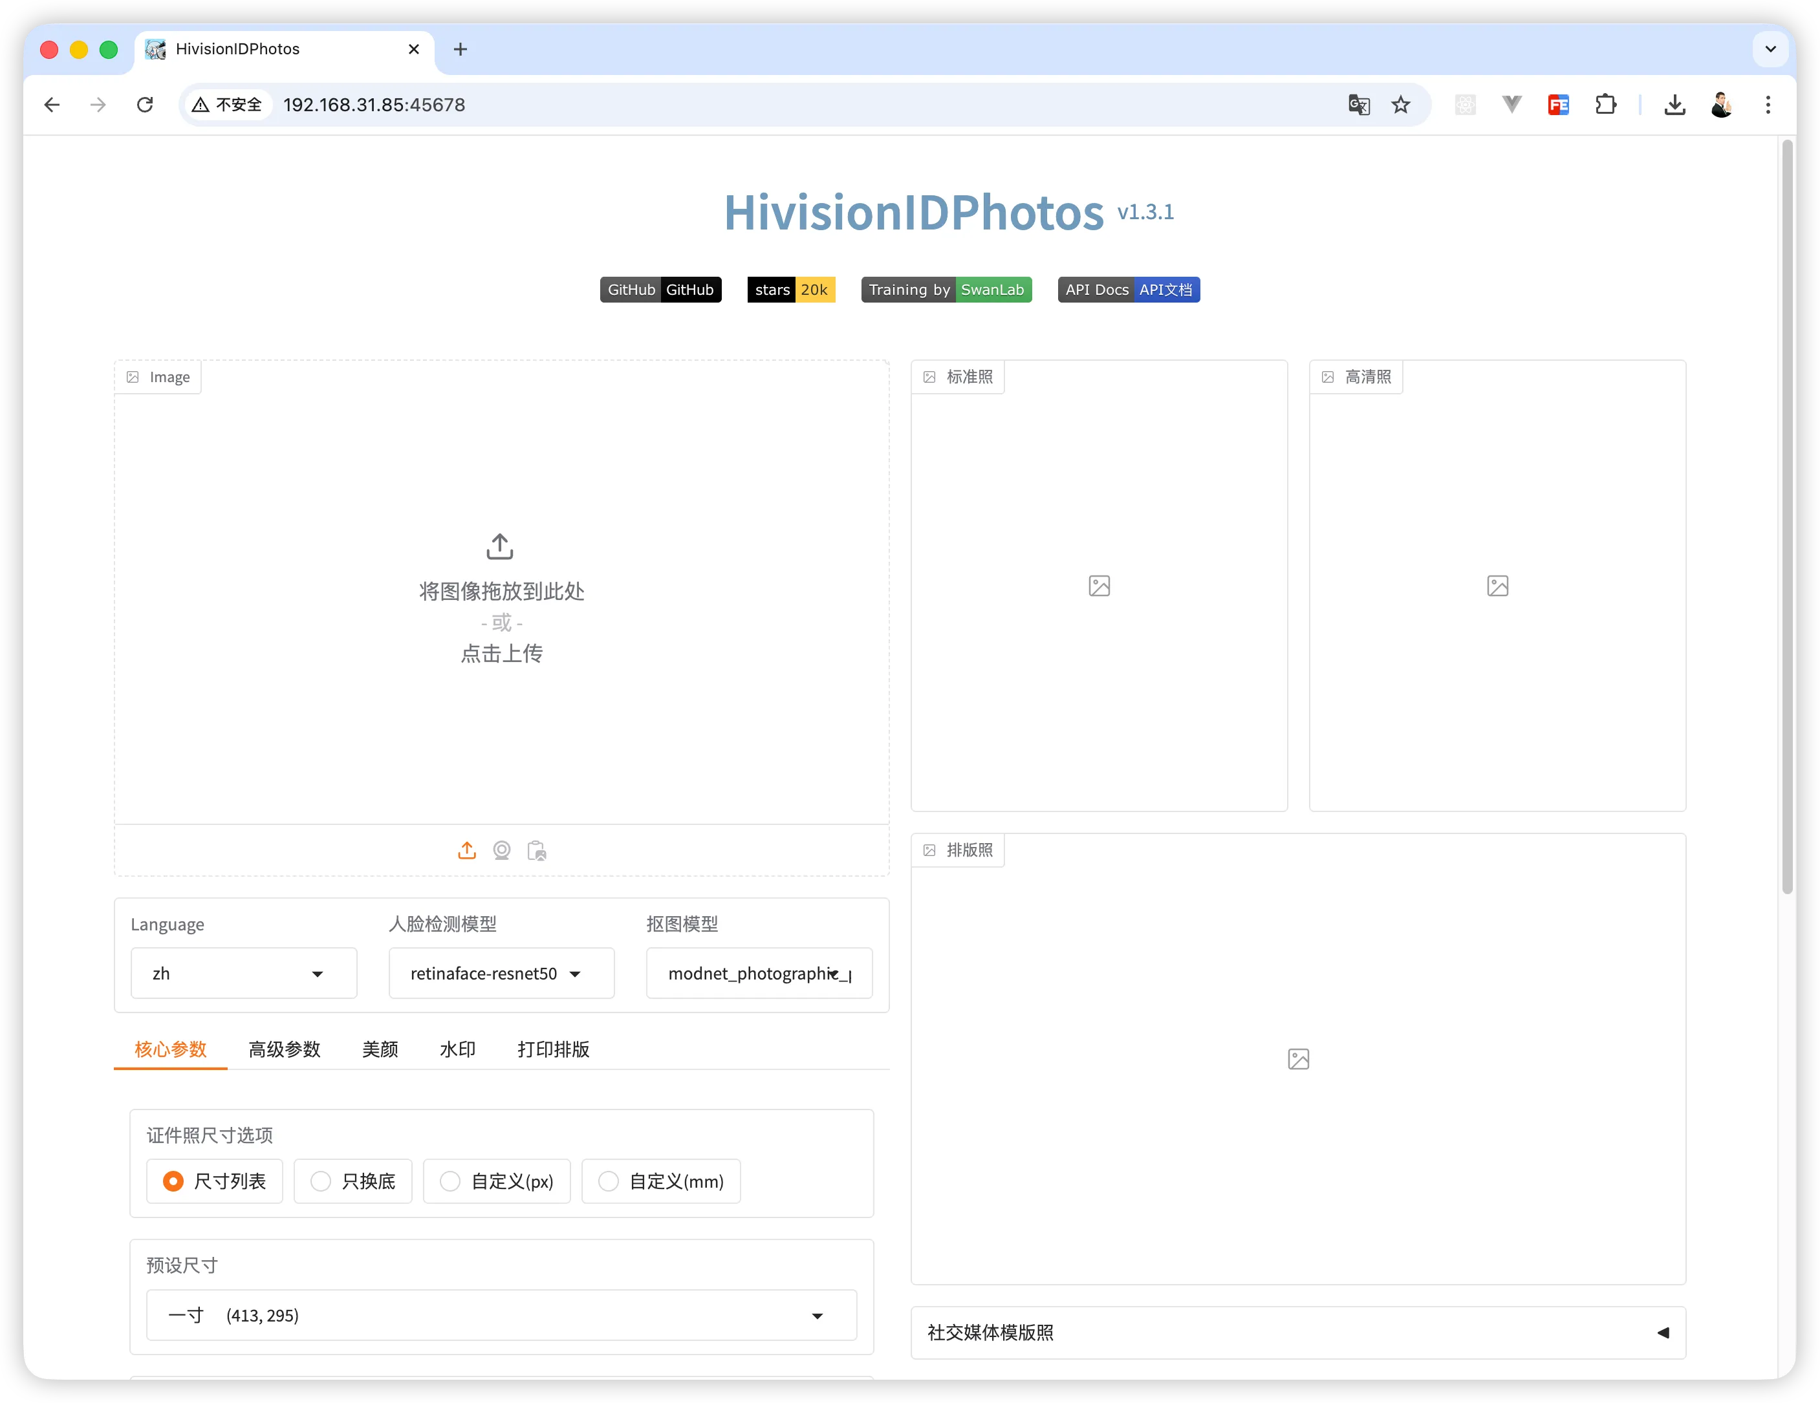Open the Language dropdown showing zh
This screenshot has height=1403, width=1820.
tap(243, 973)
